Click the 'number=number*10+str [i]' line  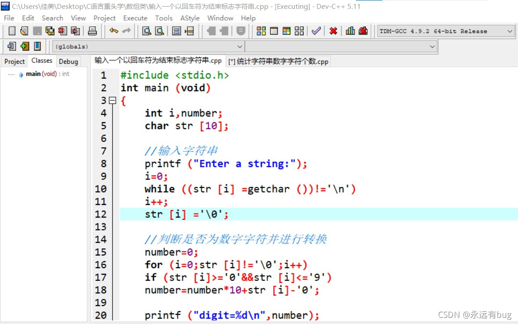point(232,290)
